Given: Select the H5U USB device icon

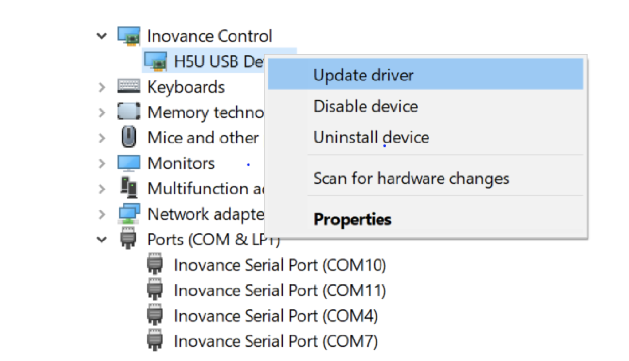Looking at the screenshot, I should (156, 61).
